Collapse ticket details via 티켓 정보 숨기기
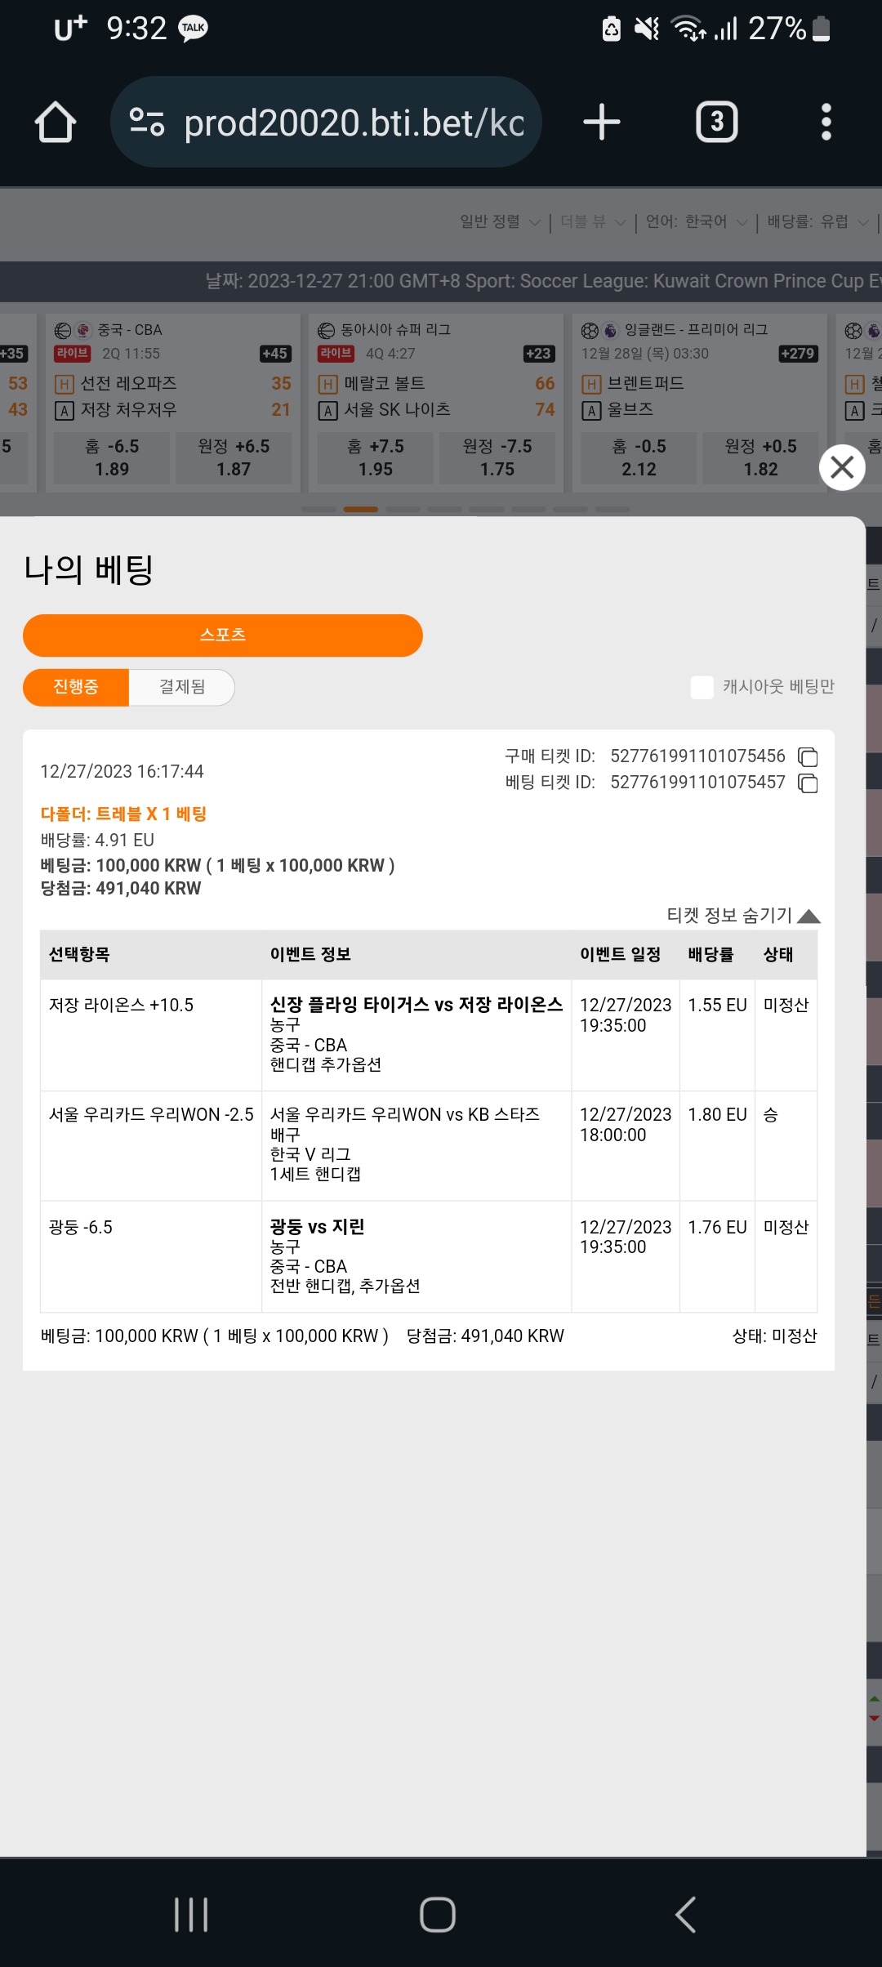The height and width of the screenshot is (1967, 882). (743, 915)
